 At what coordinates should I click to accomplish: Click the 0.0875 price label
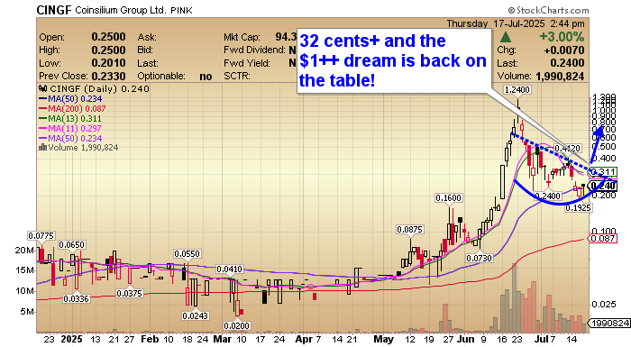(409, 230)
